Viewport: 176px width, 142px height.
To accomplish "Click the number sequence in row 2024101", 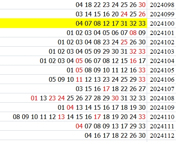I will tap(106, 33).
